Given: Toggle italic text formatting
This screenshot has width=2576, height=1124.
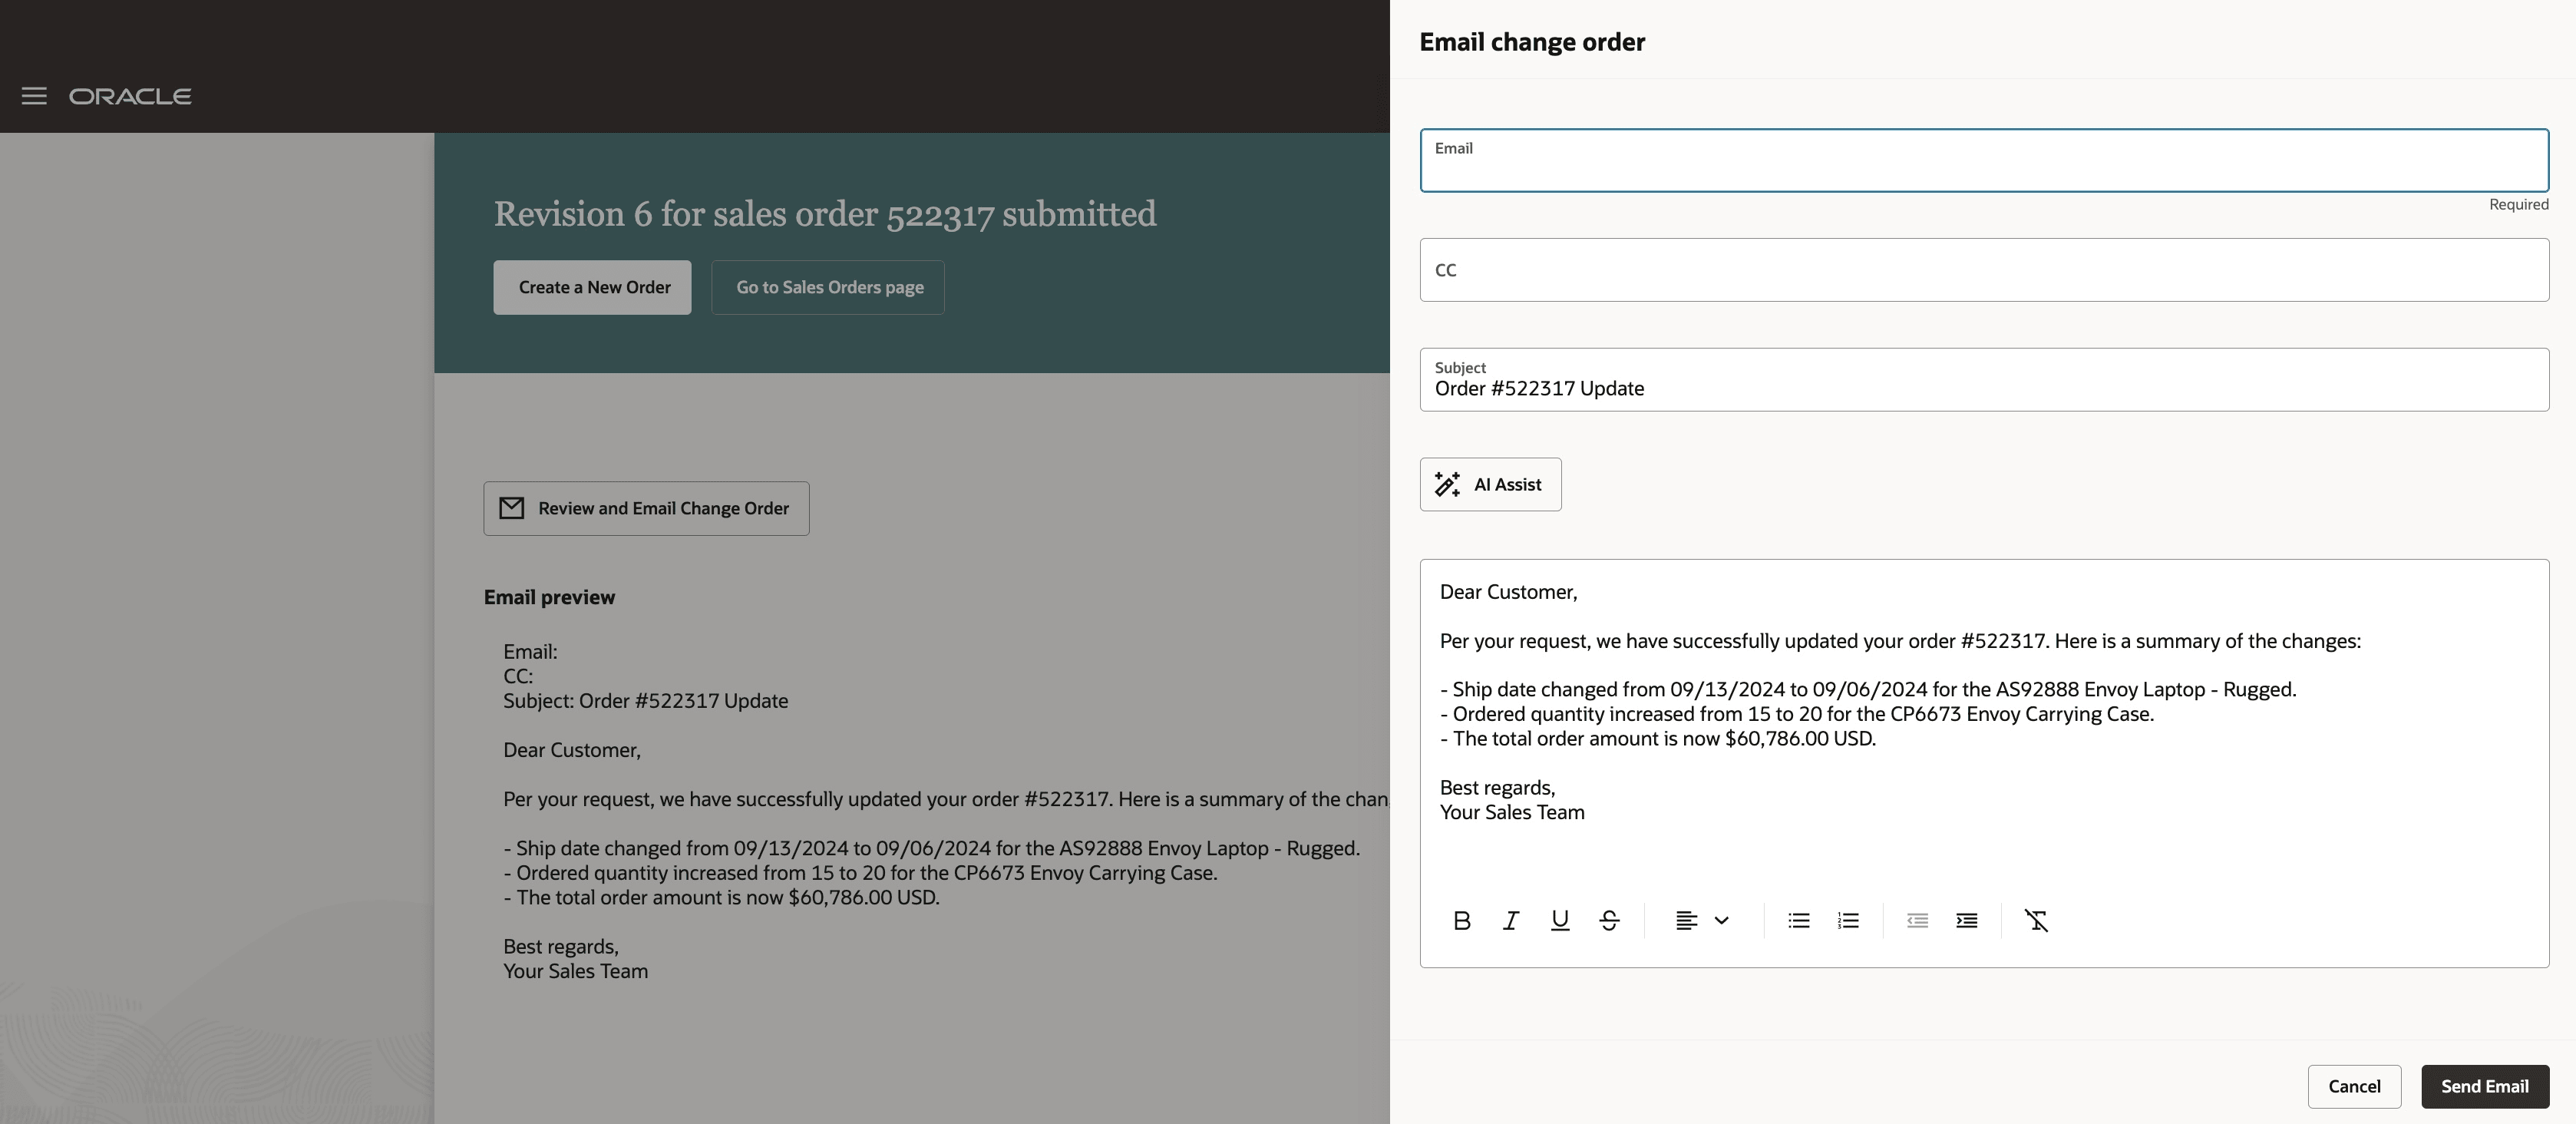Looking at the screenshot, I should click(x=1510, y=920).
